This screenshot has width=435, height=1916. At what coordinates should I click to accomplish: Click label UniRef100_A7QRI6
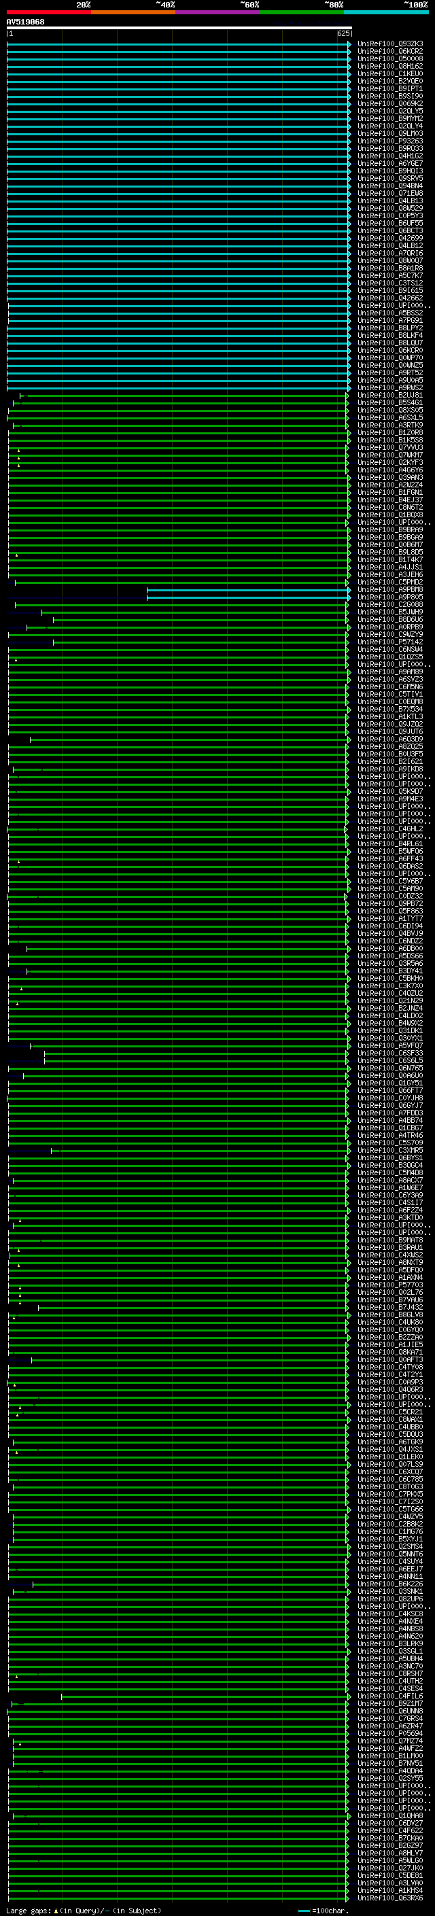[390, 253]
